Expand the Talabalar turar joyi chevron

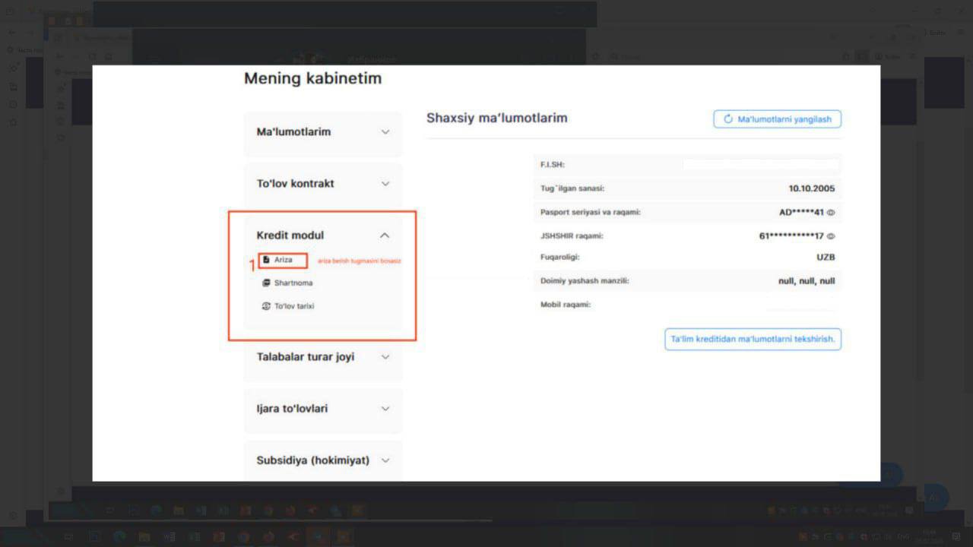[x=385, y=357]
